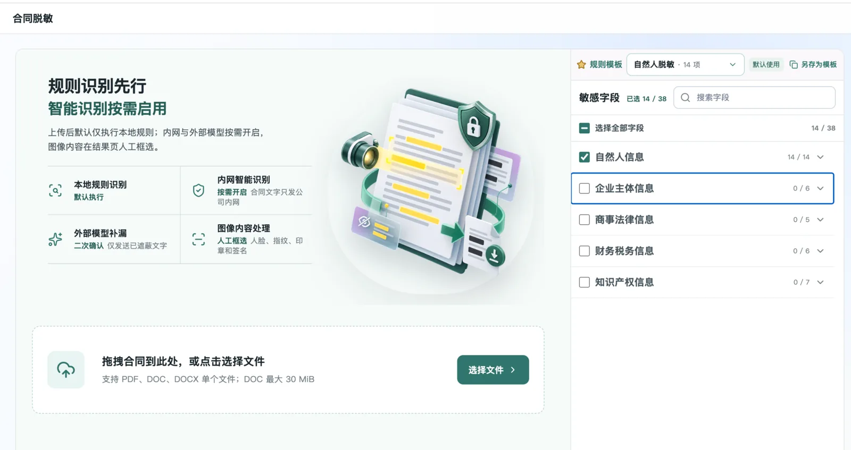851x450 pixels.
Task: Click the 合同脱敏 page title
Action: coord(33,18)
